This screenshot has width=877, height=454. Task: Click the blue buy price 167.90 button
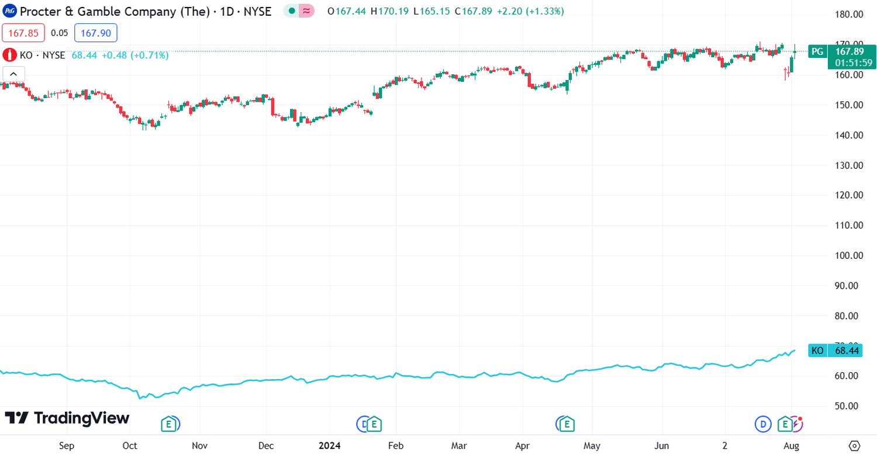[x=96, y=33]
